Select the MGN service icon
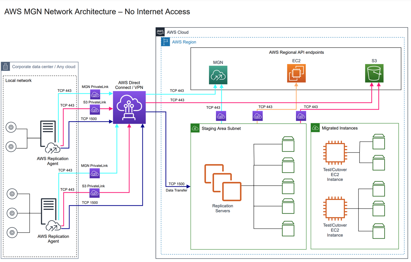411x262 pixels. pyautogui.click(x=218, y=75)
